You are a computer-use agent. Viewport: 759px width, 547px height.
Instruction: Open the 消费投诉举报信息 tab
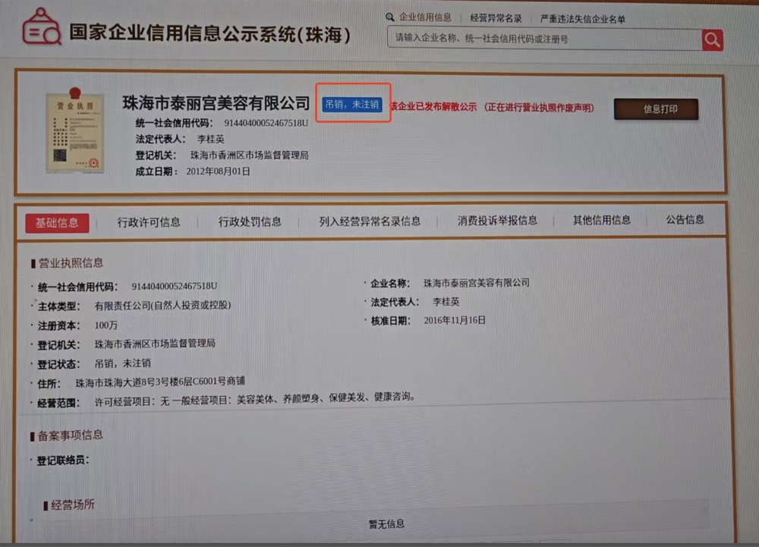498,222
